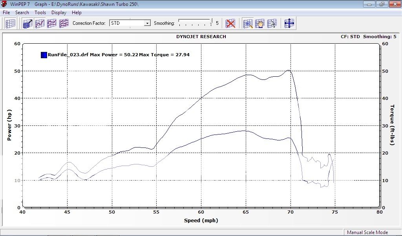Click the blue RunFile_023.drf color swatch
Viewport: 402px width, 236px height.
click(44, 55)
